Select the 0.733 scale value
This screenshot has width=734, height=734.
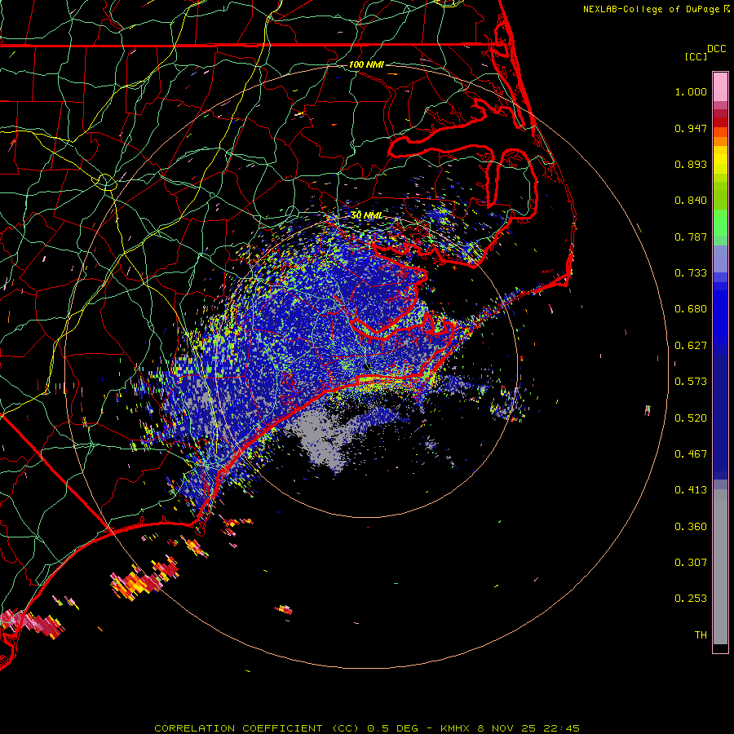pyautogui.click(x=691, y=273)
